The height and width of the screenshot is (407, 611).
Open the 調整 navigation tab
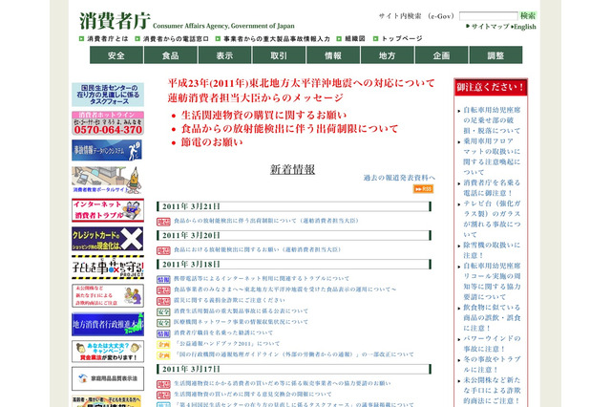(x=495, y=55)
